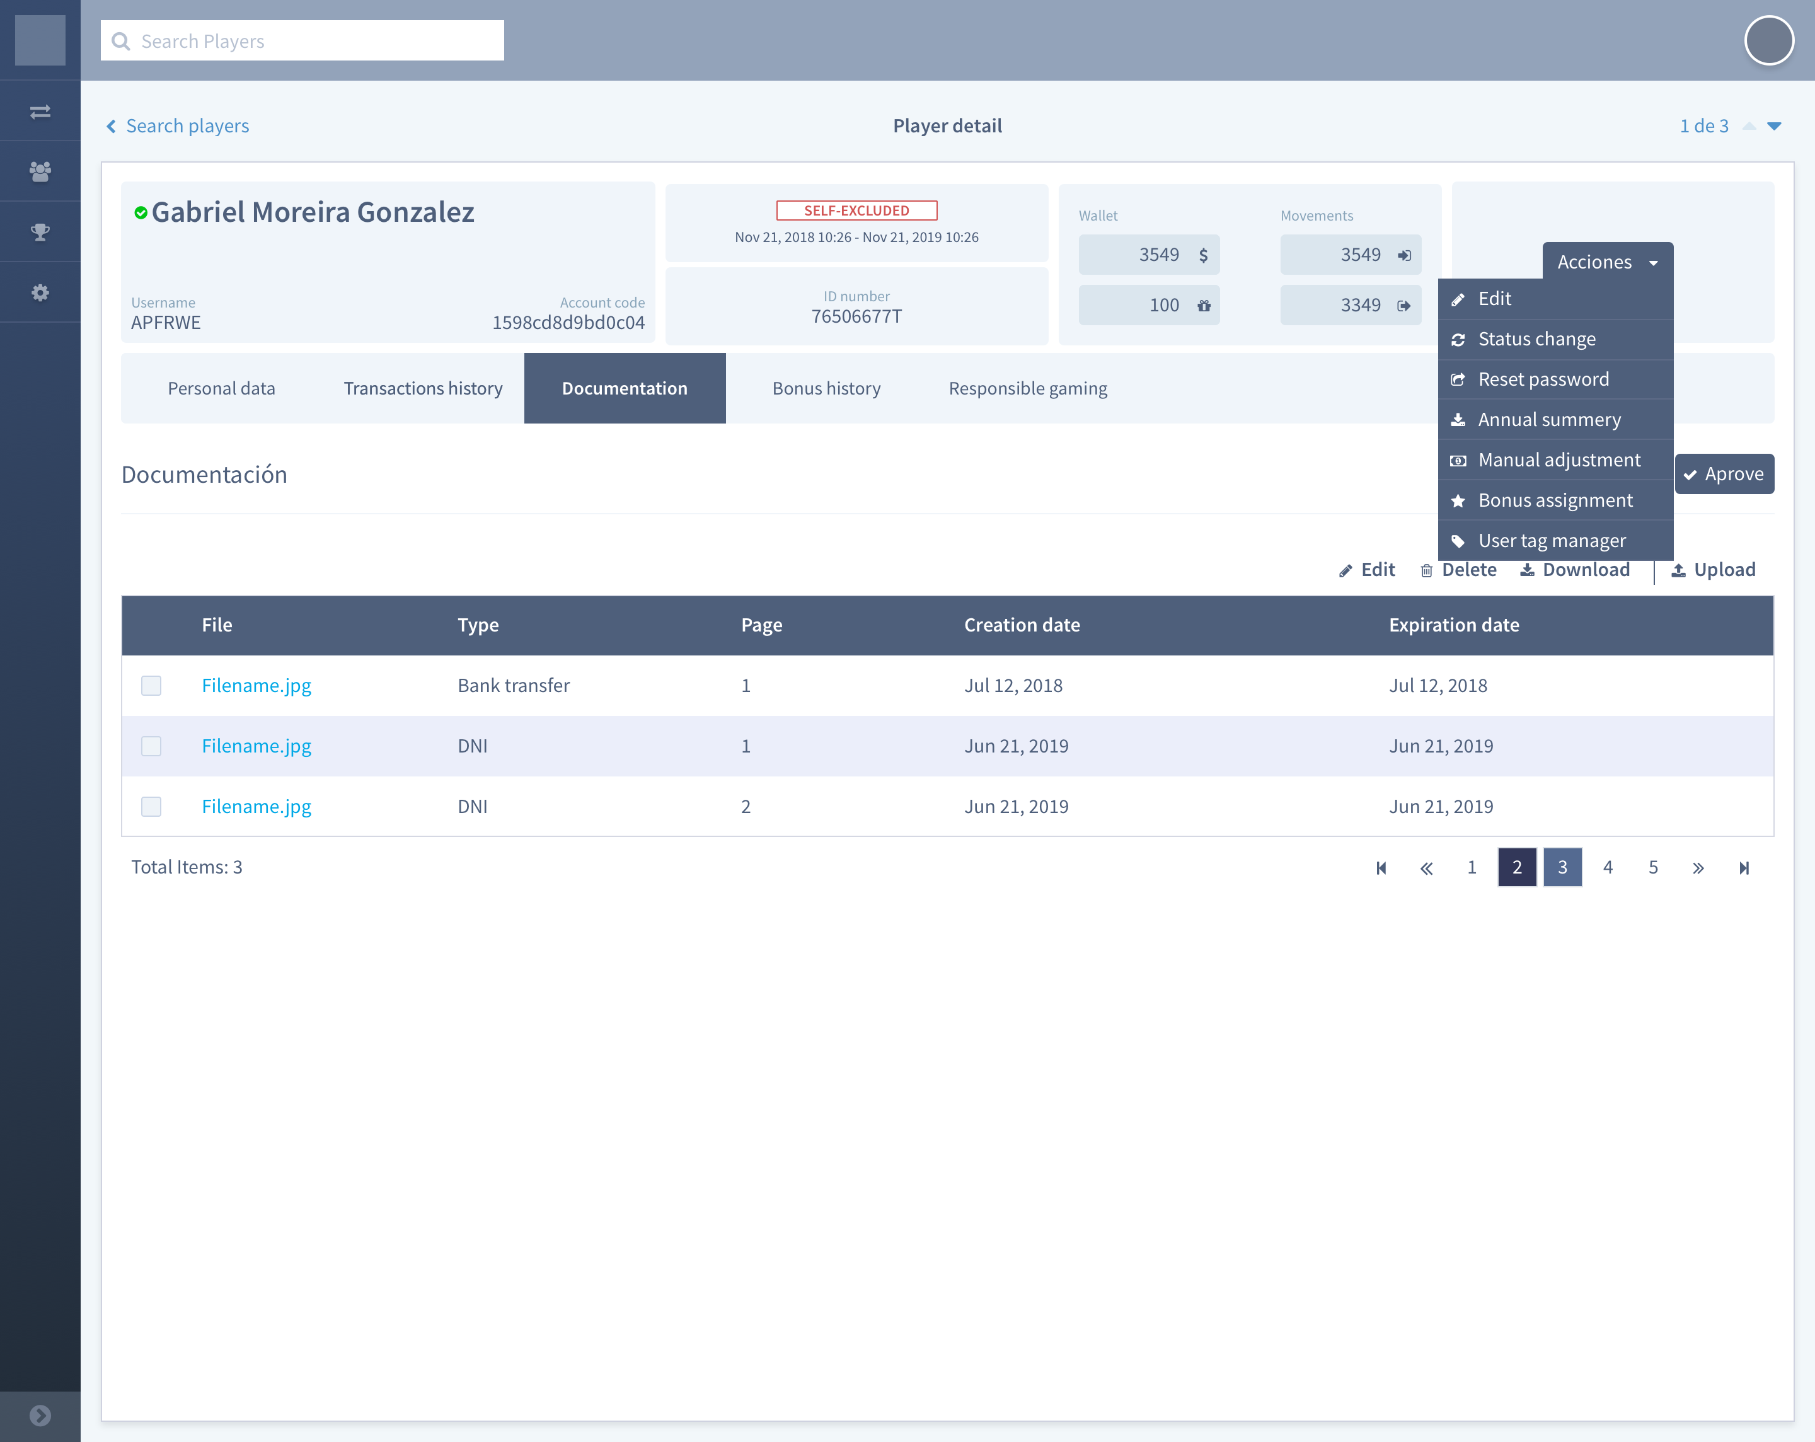
Task: Go to next player down arrow
Action: tap(1774, 126)
